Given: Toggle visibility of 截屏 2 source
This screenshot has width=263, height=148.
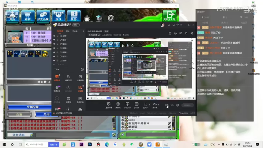Looking at the screenshot, I should [x=54, y=52].
